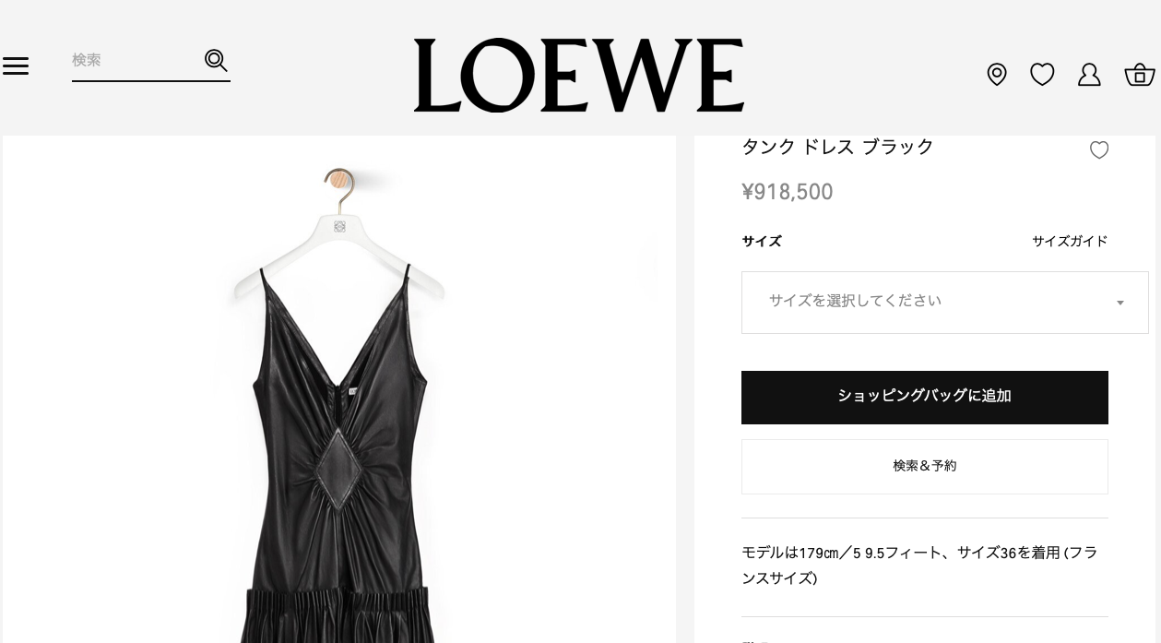Click the ¥918,500 price text
Screen dimensions: 1161x643
point(788,192)
